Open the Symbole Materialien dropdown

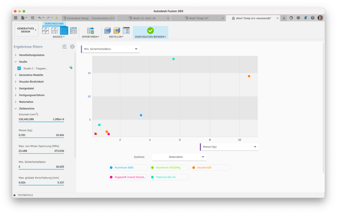[179, 157]
